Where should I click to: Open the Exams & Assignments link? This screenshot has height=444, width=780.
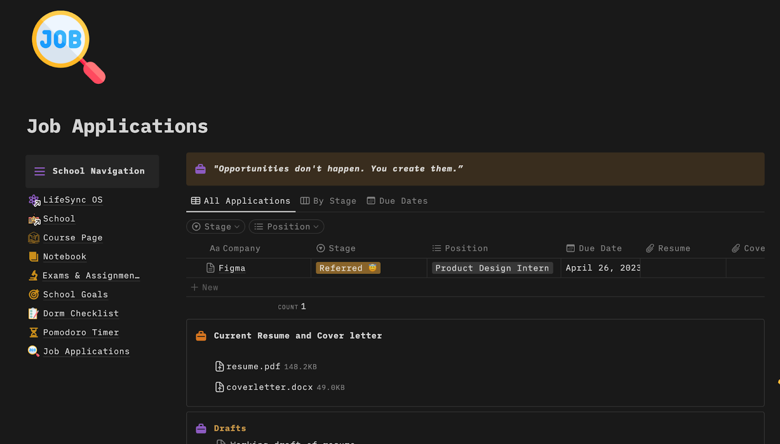(91, 276)
